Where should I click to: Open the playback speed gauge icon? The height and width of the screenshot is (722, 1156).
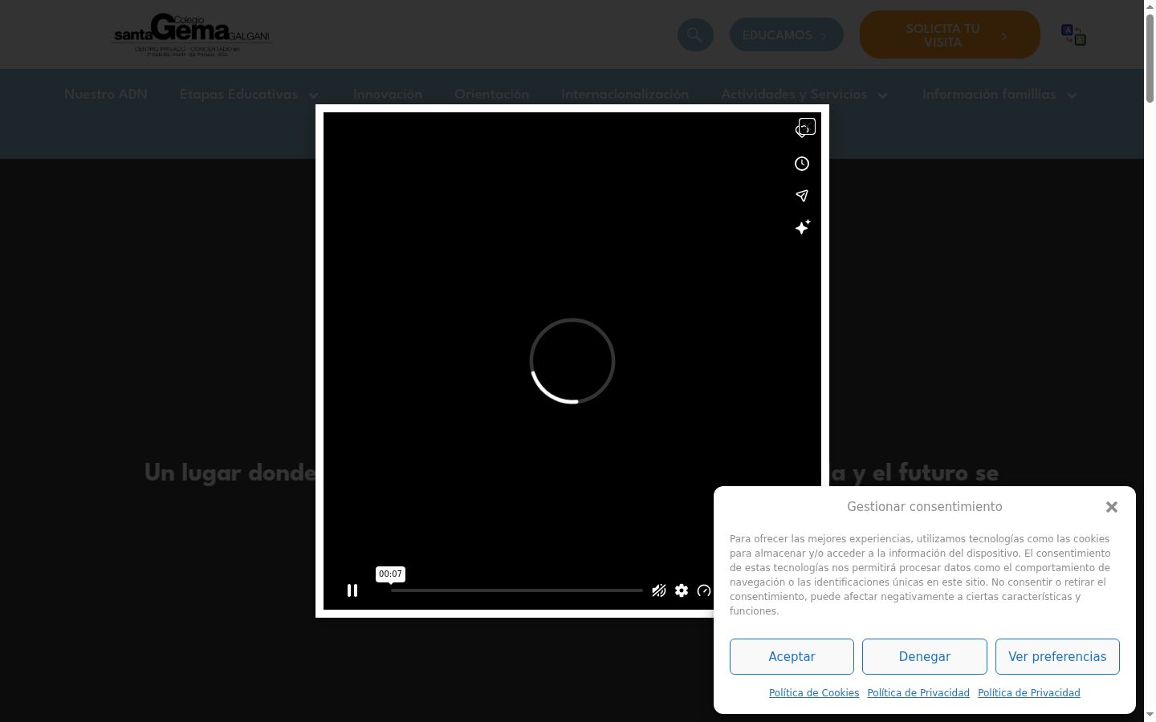704,590
